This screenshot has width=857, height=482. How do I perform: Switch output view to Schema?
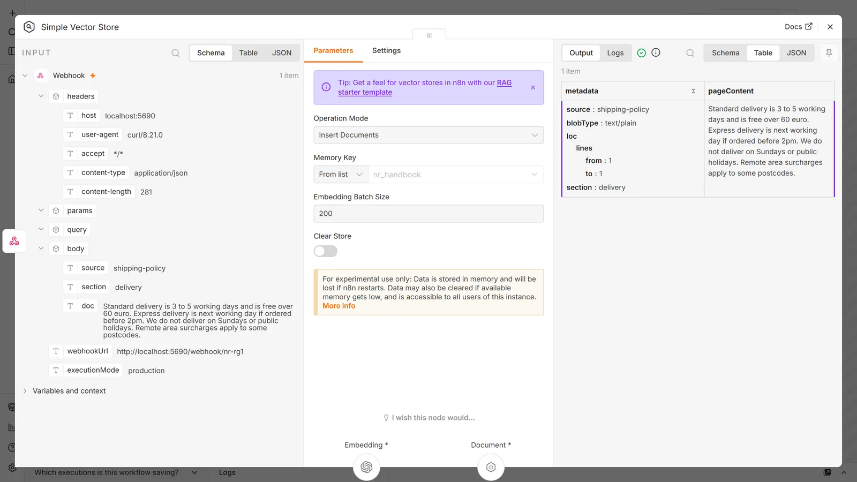[725, 53]
